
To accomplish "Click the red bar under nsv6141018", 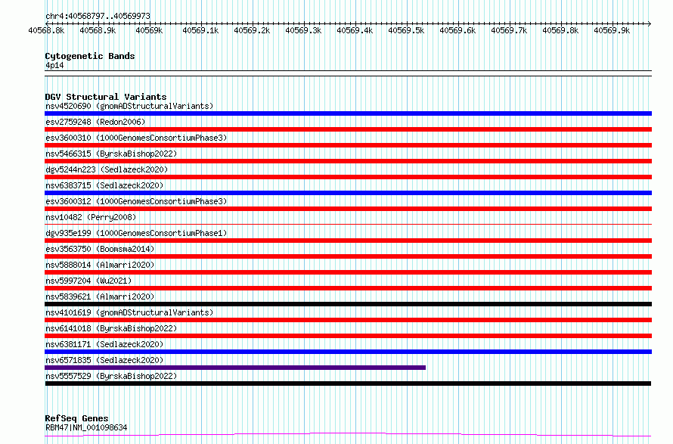I will (348, 336).
